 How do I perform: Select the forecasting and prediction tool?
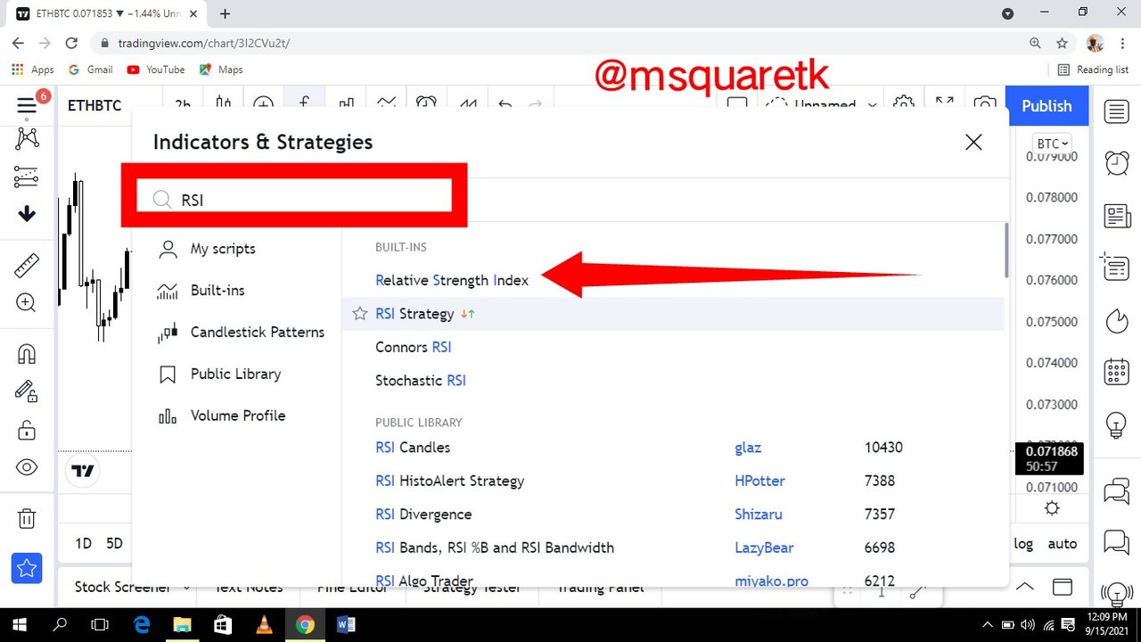point(27,177)
